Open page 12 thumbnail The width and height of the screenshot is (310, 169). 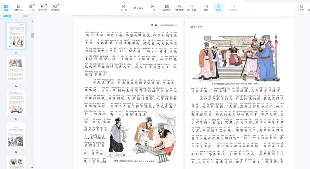pyautogui.click(x=16, y=69)
